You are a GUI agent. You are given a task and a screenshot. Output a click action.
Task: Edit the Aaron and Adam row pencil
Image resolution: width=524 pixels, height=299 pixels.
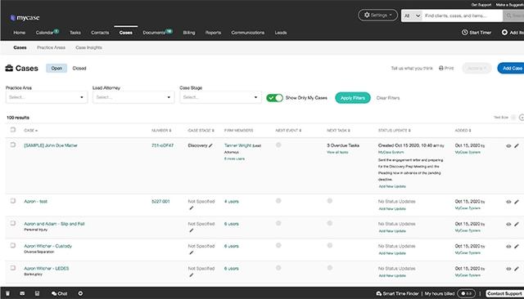(x=517, y=224)
